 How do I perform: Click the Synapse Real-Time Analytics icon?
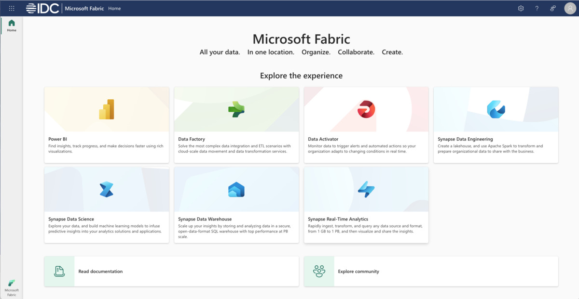[x=366, y=189]
